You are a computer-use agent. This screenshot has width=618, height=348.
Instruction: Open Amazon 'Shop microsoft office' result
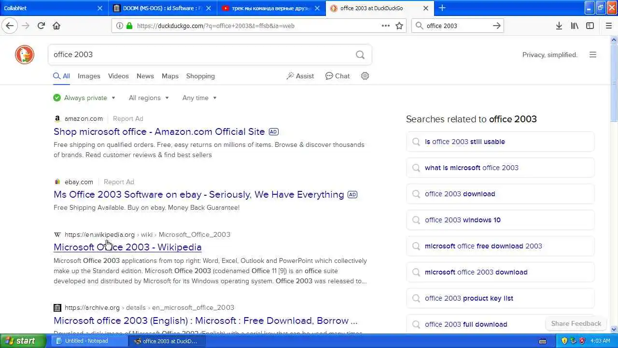tap(159, 131)
